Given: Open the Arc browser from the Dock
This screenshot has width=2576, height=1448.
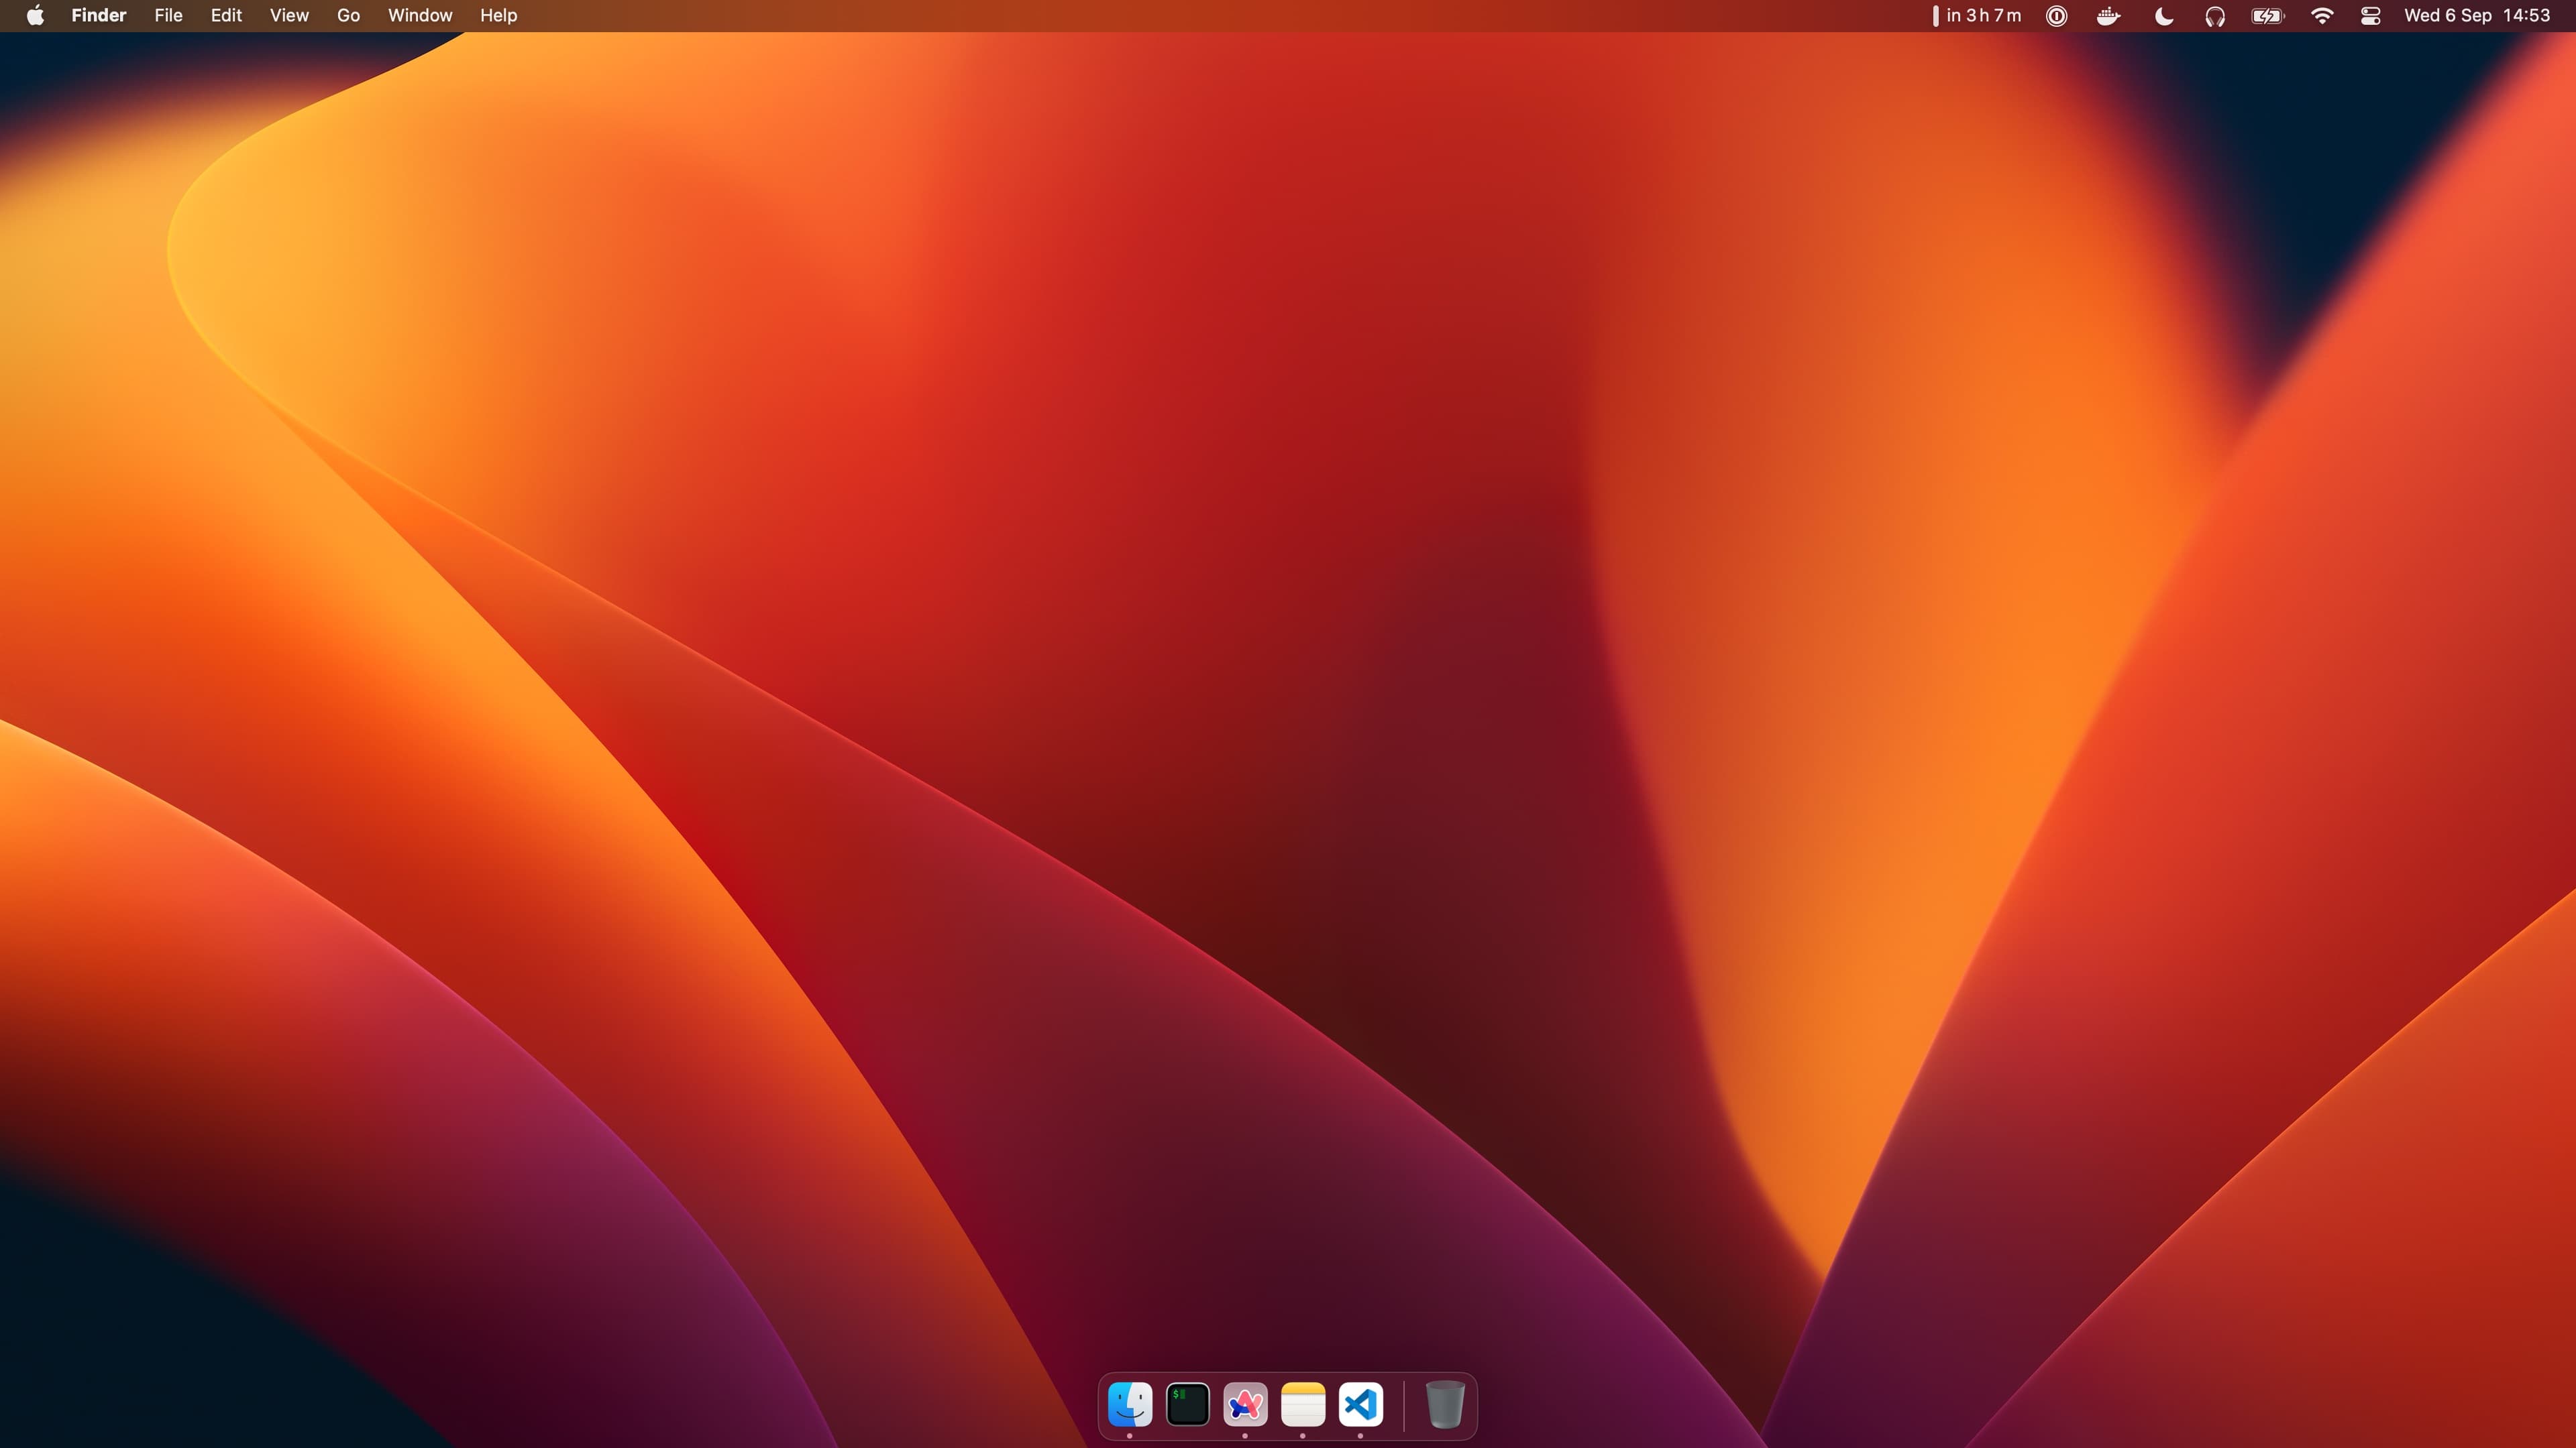Looking at the screenshot, I should point(1244,1405).
